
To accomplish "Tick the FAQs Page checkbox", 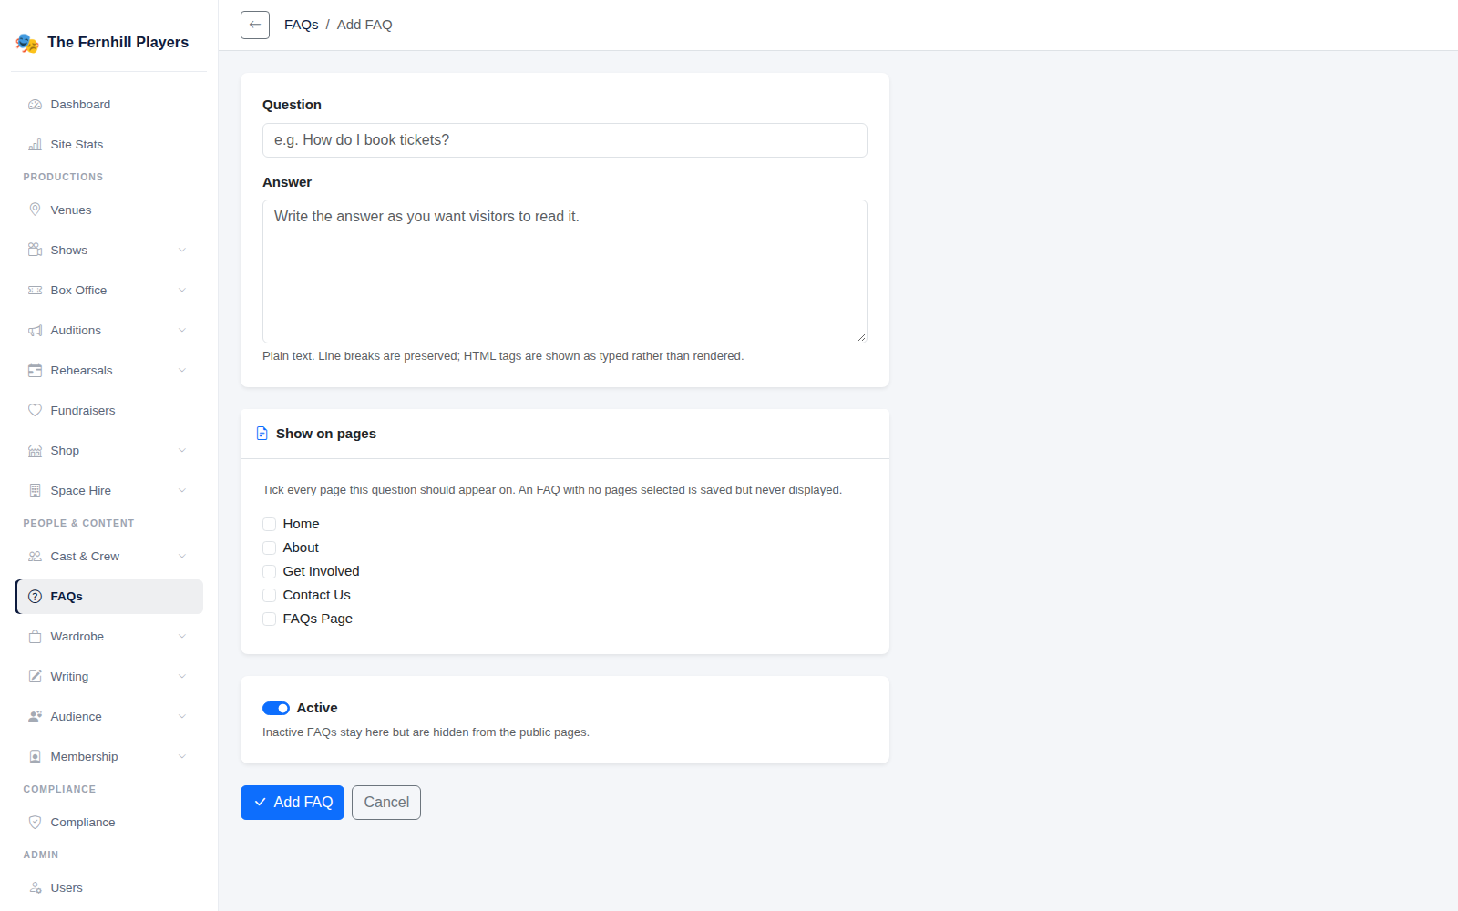I will pos(269,619).
